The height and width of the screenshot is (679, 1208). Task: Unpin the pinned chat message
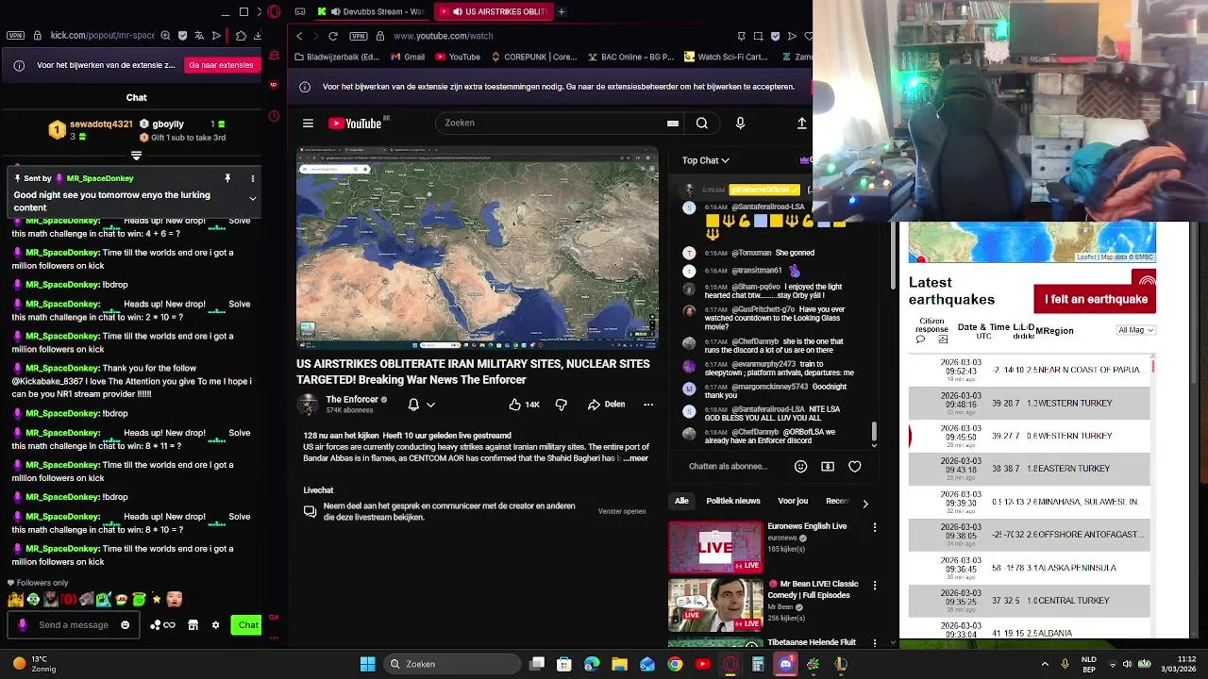pyautogui.click(x=227, y=178)
